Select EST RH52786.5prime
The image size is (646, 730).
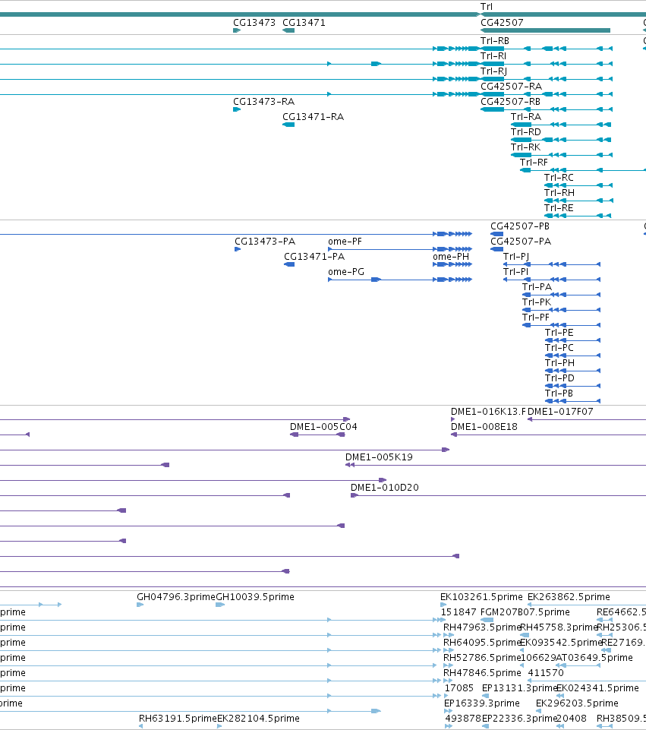481,658
